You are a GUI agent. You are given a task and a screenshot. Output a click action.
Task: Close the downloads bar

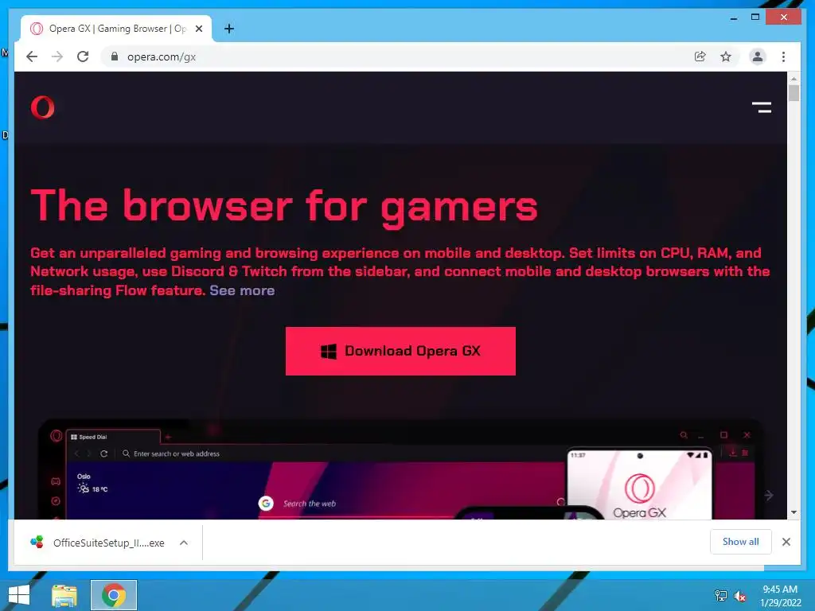tap(786, 542)
